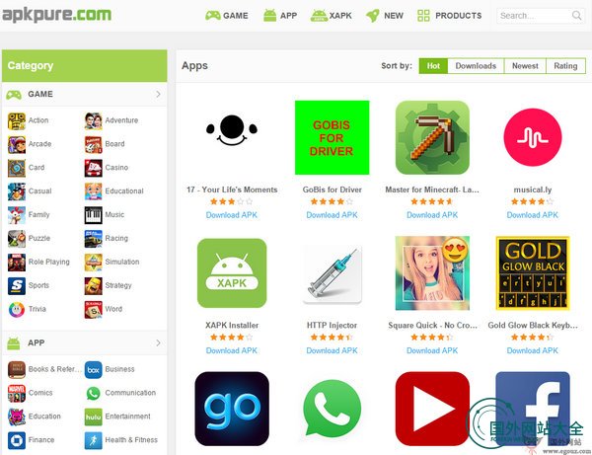
Task: Open the Strategy category icon
Action: 94,285
